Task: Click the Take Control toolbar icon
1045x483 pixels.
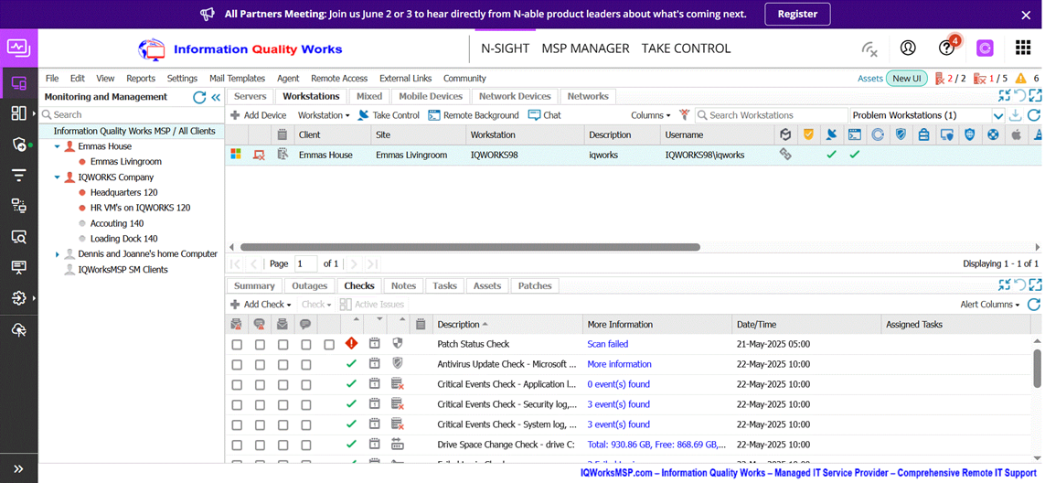Action: tap(364, 115)
